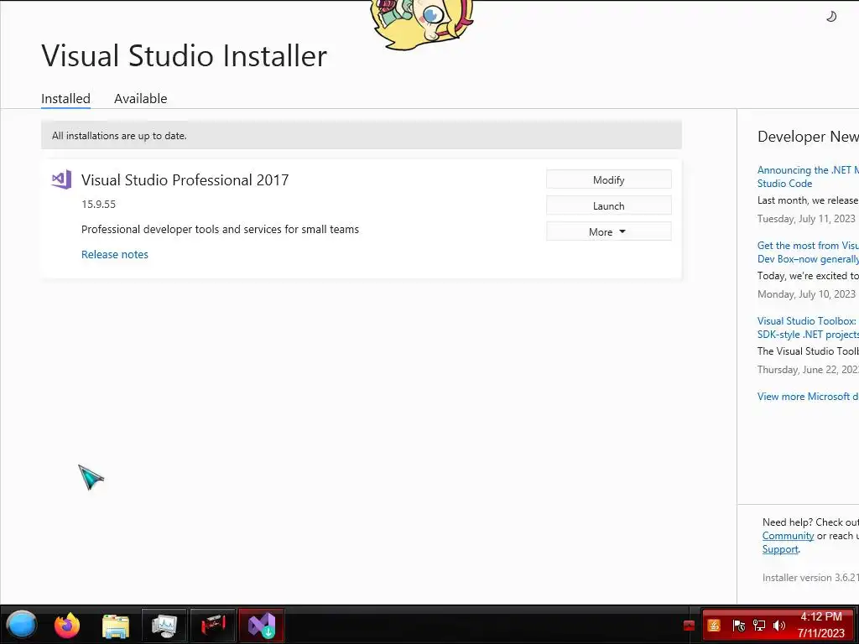
Task: Click 'Professional developer tools and services' description
Action: [x=220, y=230]
